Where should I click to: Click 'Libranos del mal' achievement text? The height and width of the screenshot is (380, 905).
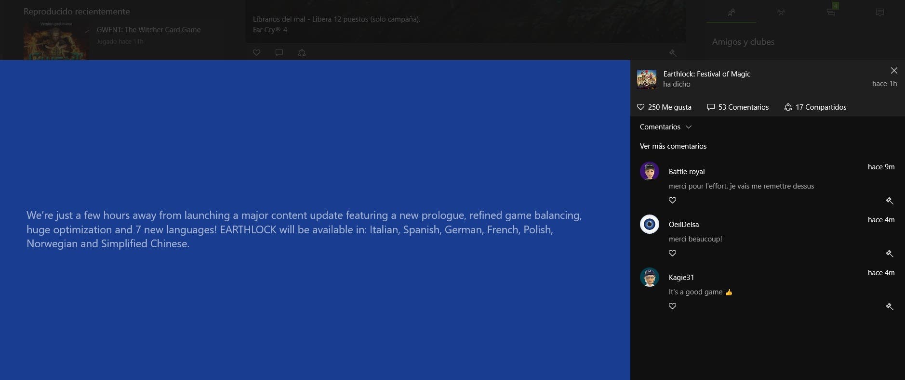[x=336, y=19]
